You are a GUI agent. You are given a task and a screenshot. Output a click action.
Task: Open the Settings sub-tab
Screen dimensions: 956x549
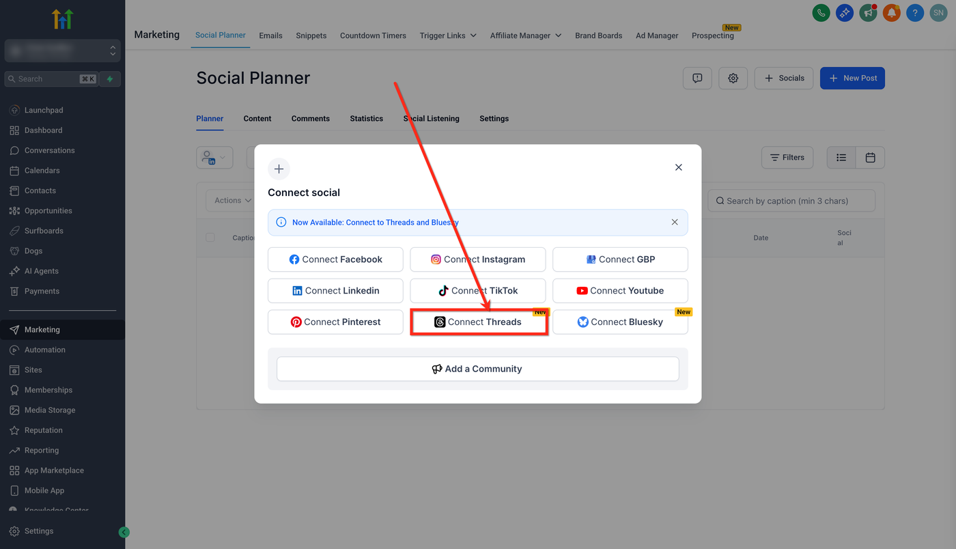(x=494, y=119)
